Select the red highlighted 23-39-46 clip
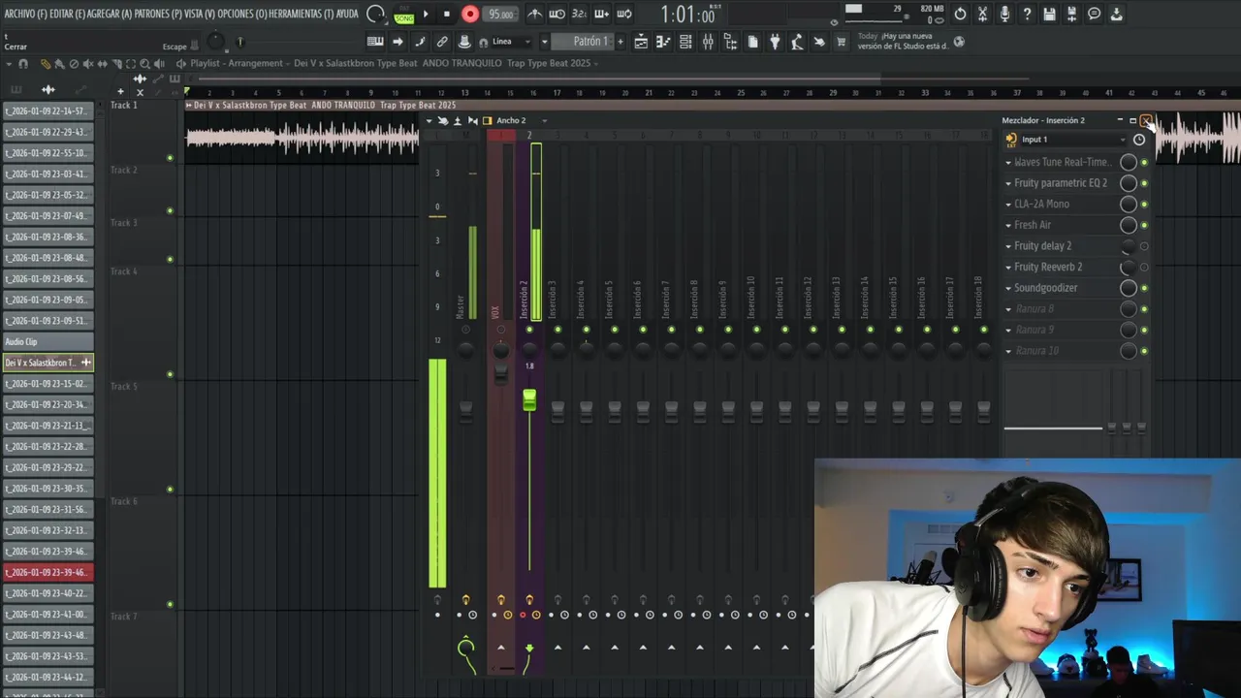 pyautogui.click(x=48, y=573)
